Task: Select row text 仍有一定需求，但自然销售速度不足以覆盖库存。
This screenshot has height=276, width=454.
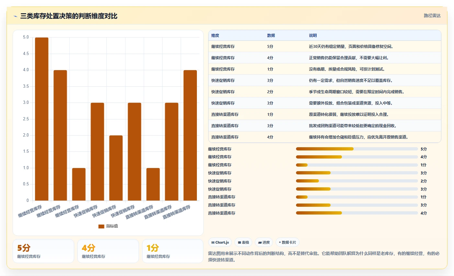Action: [351, 81]
